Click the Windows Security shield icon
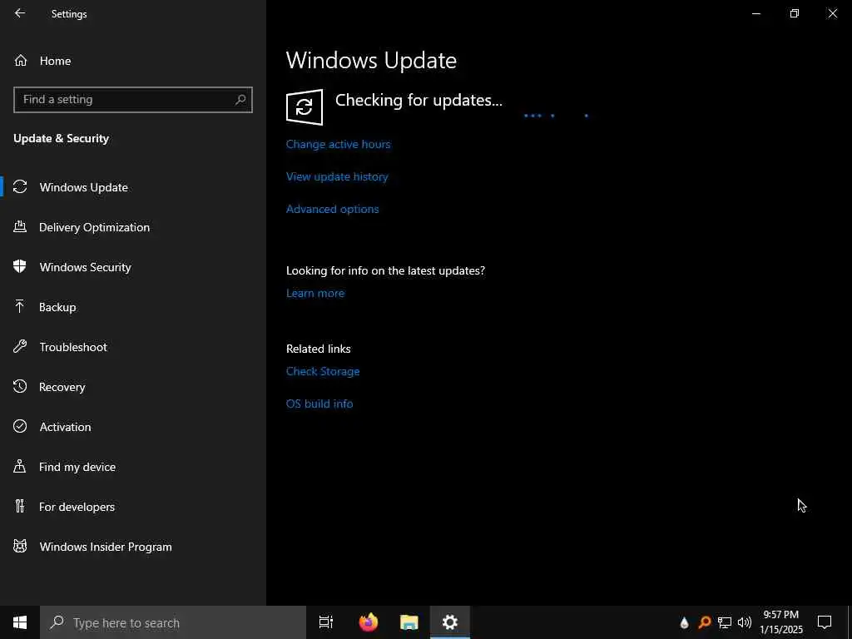The width and height of the screenshot is (852, 639). pyautogui.click(x=20, y=266)
